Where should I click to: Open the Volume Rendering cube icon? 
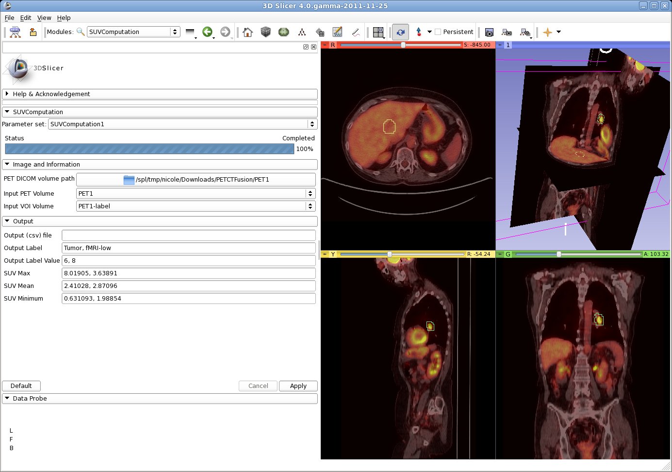tap(265, 32)
